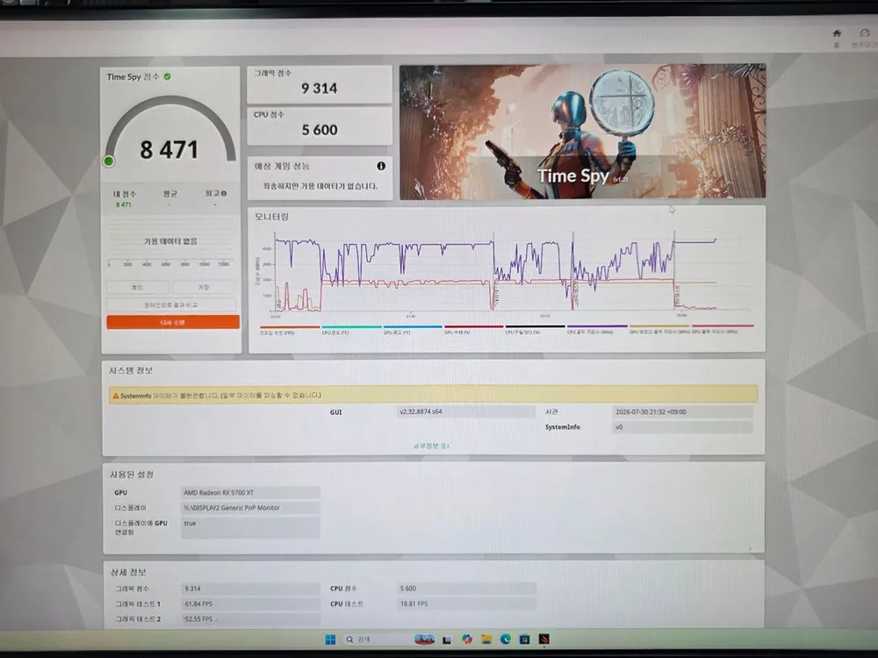Open File Explorer from the taskbar

pyautogui.click(x=486, y=639)
